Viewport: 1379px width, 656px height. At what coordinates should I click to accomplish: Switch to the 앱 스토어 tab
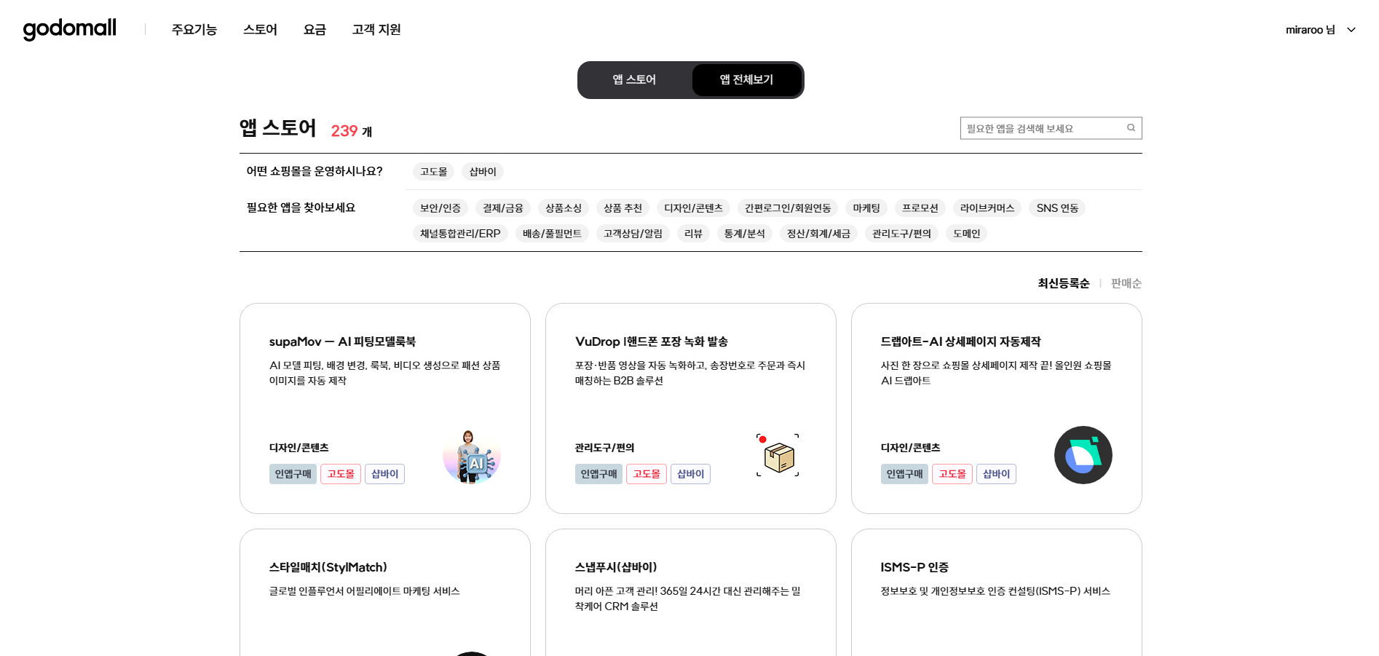tap(634, 79)
